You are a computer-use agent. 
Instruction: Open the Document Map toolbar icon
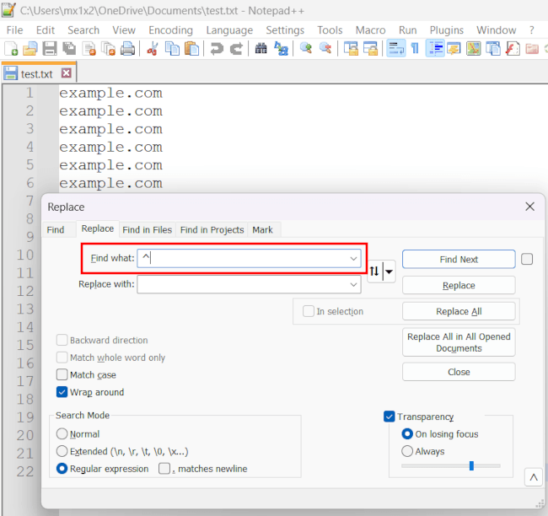click(x=474, y=49)
